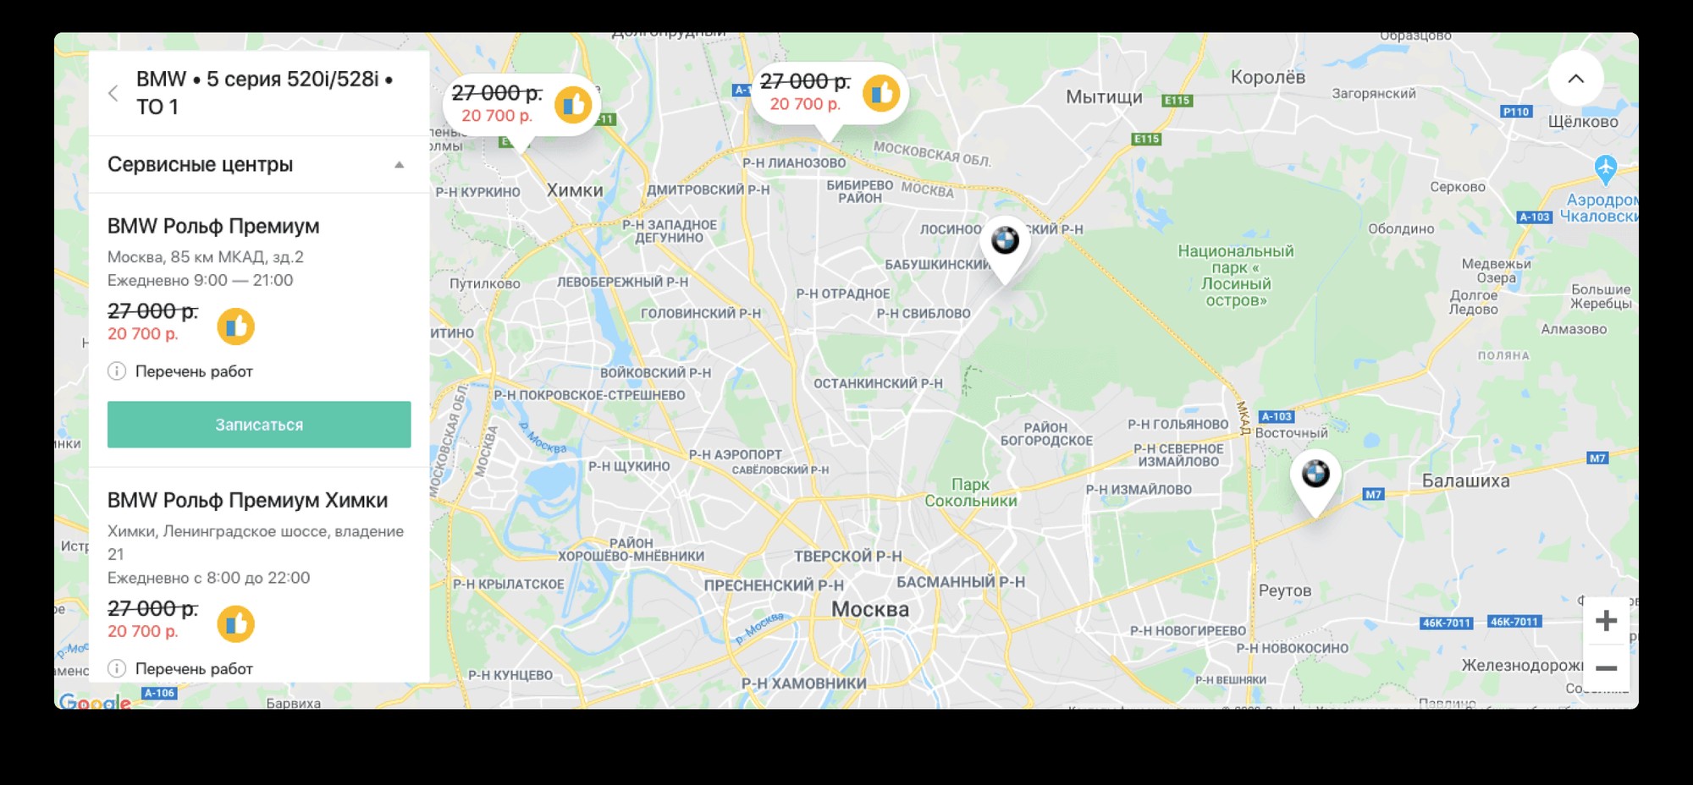Click the Google logo on map
The height and width of the screenshot is (785, 1693).
click(x=95, y=701)
